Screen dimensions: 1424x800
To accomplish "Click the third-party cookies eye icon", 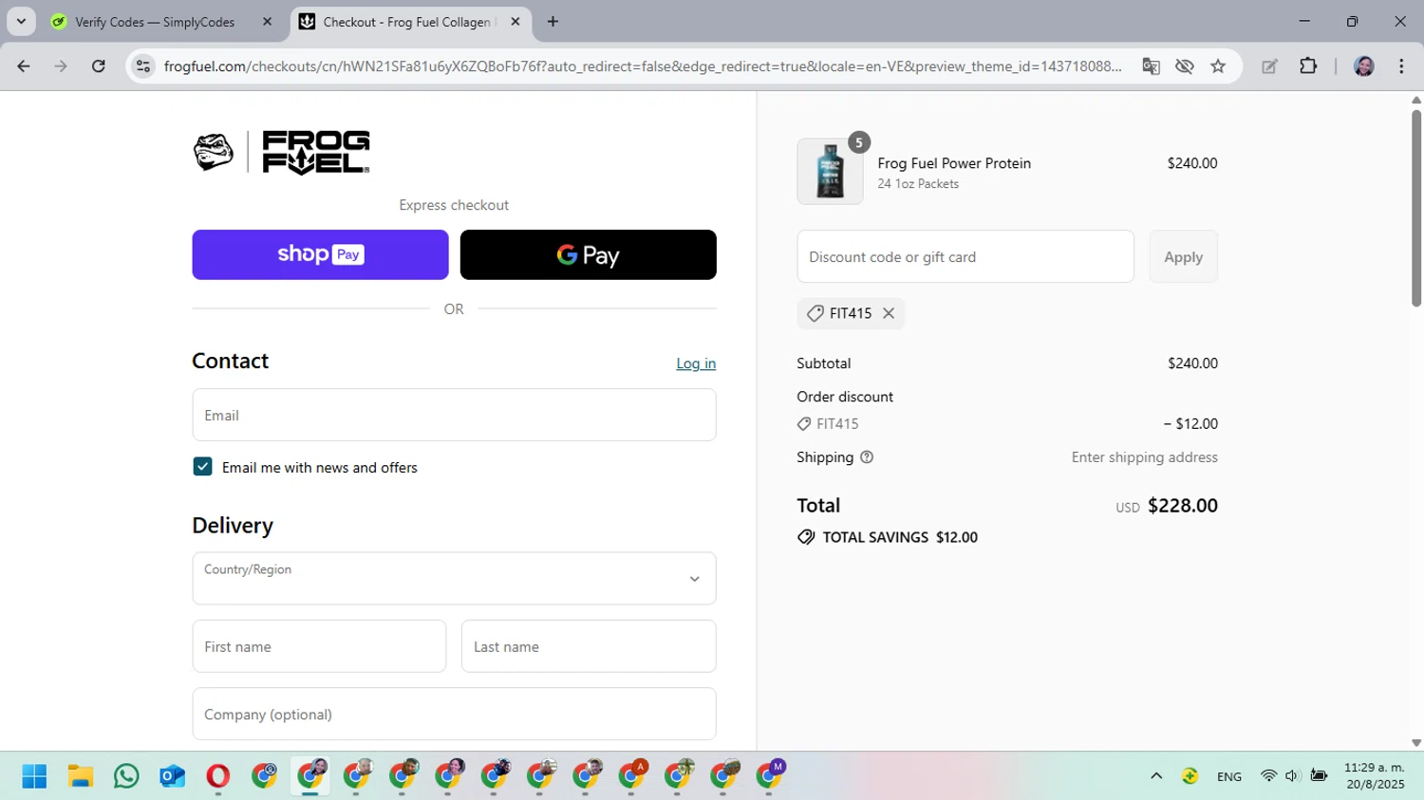I will click(1184, 66).
